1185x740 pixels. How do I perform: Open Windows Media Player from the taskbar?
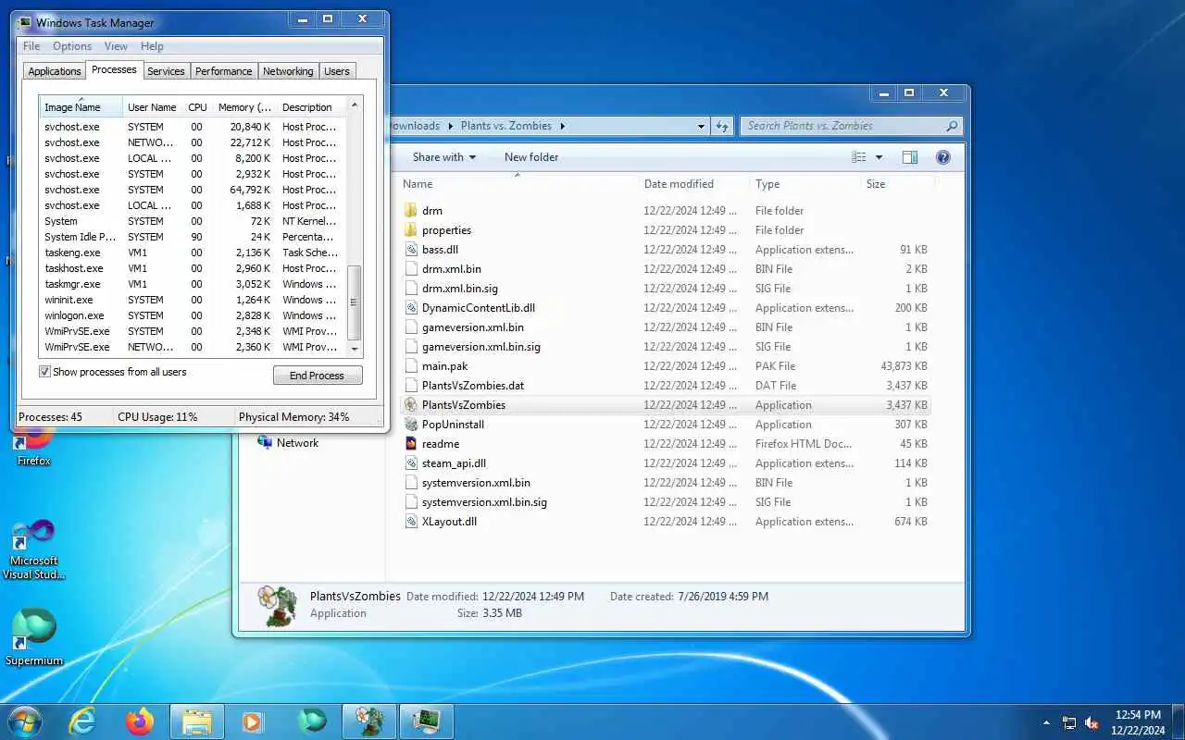point(252,721)
